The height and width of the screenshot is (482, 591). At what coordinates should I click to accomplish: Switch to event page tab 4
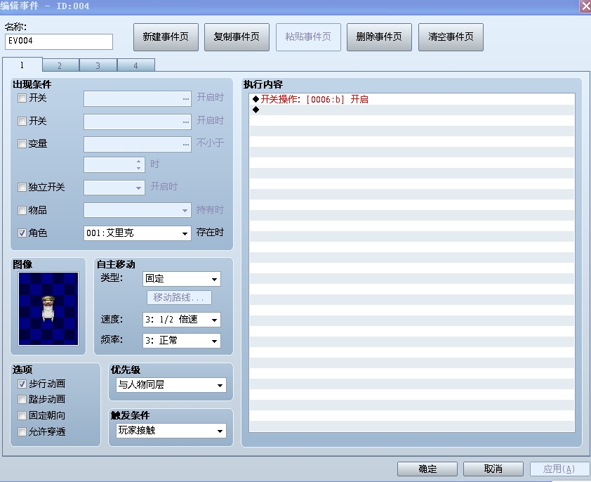click(x=135, y=65)
